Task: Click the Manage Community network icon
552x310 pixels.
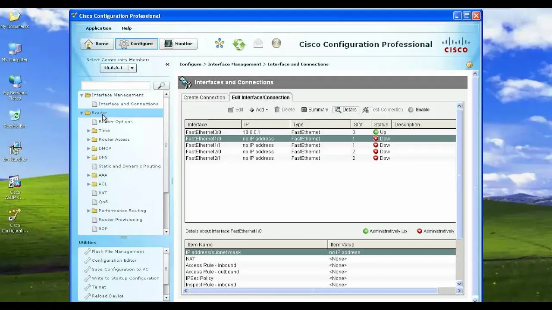Action: (x=220, y=43)
